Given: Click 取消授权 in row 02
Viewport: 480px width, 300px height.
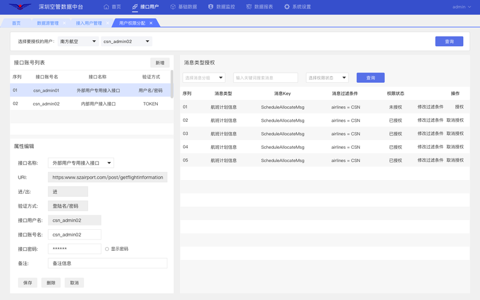Looking at the screenshot, I should pyautogui.click(x=455, y=121).
